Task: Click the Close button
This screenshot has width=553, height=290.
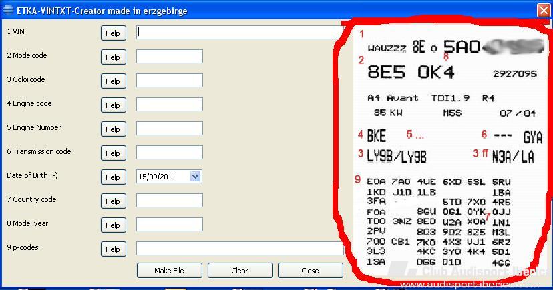Action: [x=311, y=270]
